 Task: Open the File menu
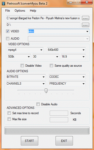coord(8,11)
